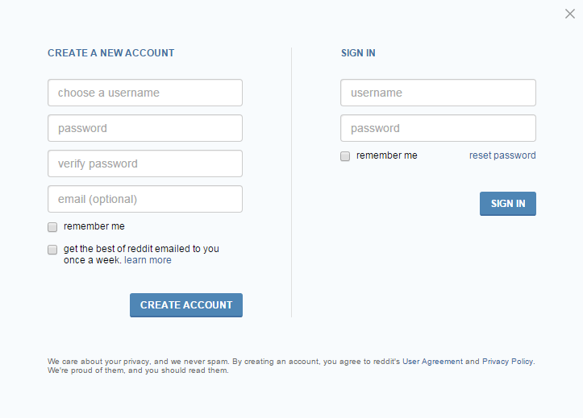Click the 'email (optional)' field
583x418 pixels.
pos(145,199)
